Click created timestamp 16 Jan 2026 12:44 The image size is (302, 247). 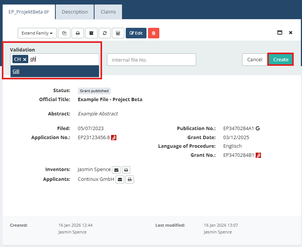click(75, 225)
